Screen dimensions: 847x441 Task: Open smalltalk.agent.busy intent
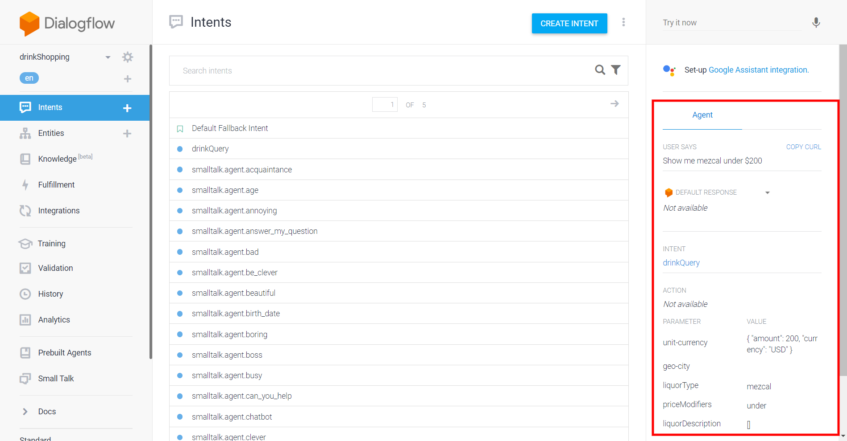tap(399, 376)
